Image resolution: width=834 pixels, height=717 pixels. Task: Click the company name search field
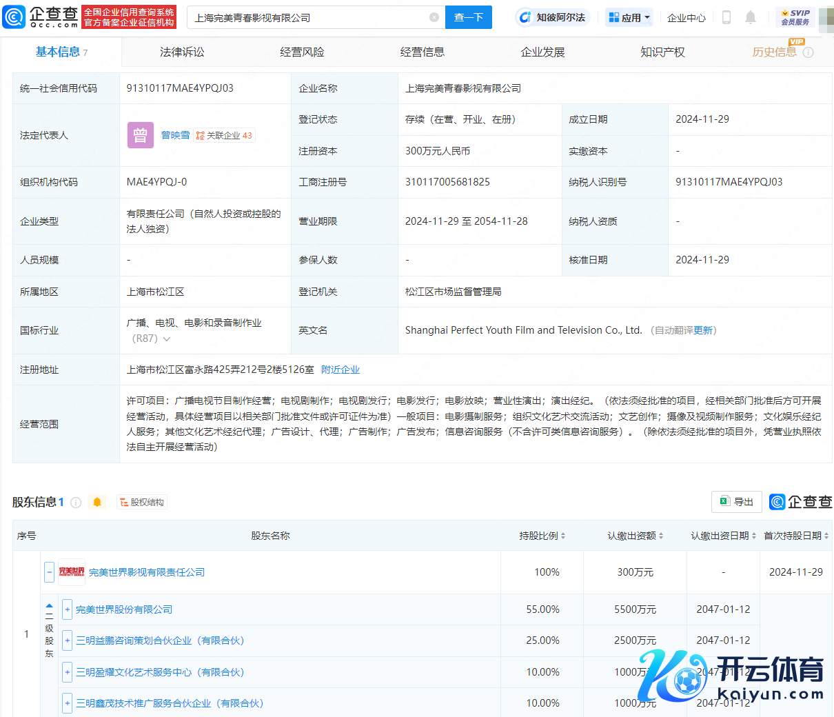coord(310,17)
